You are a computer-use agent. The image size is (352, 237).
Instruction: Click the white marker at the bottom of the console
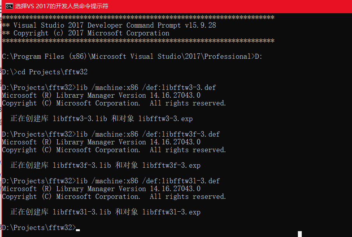pos(299,233)
